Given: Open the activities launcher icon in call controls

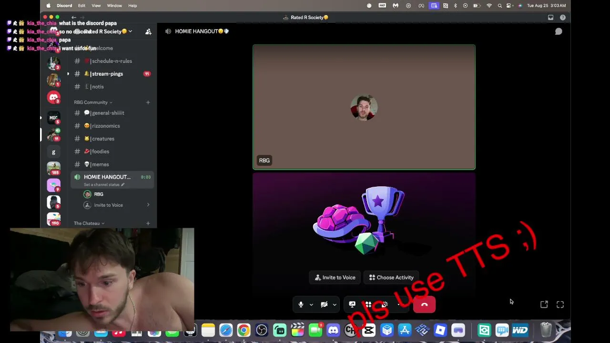Looking at the screenshot, I should click(x=368, y=304).
